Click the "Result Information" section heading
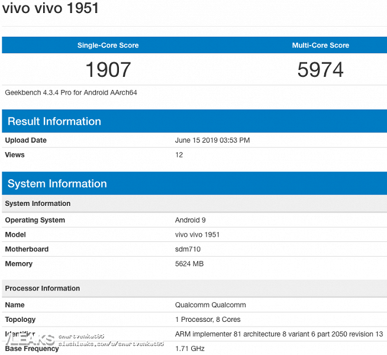The width and height of the screenshot is (387, 355). pos(54,121)
